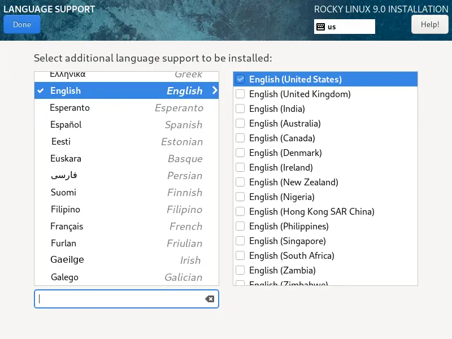The image size is (452, 339).
Task: Select the highlighted English language row
Action: click(126, 90)
